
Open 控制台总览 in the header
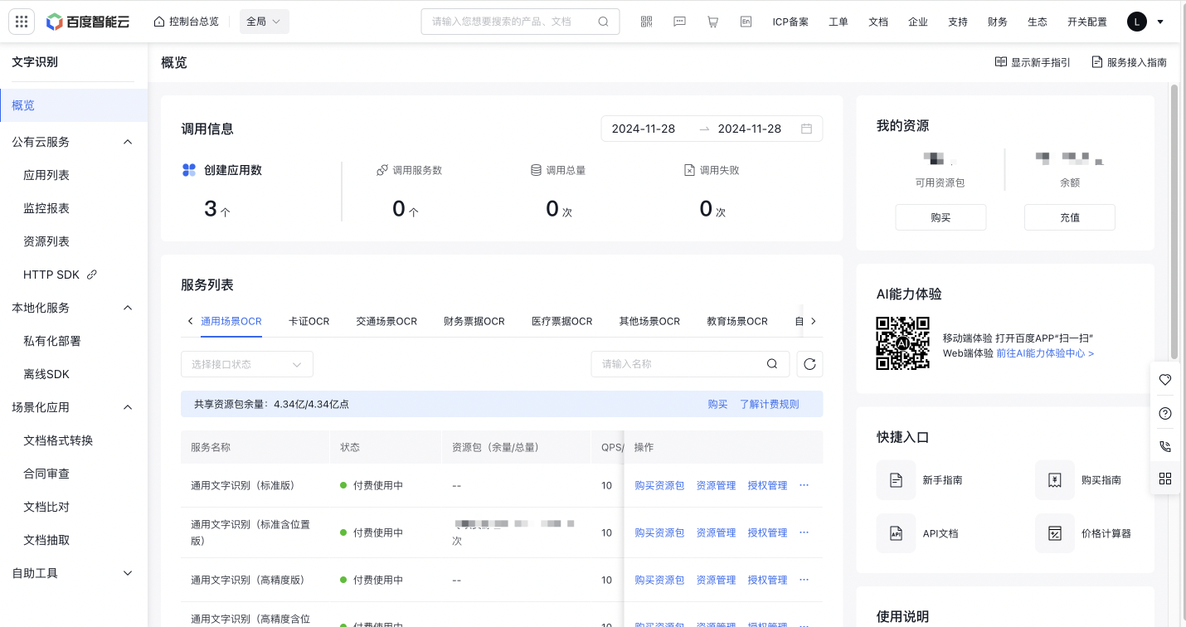(187, 22)
